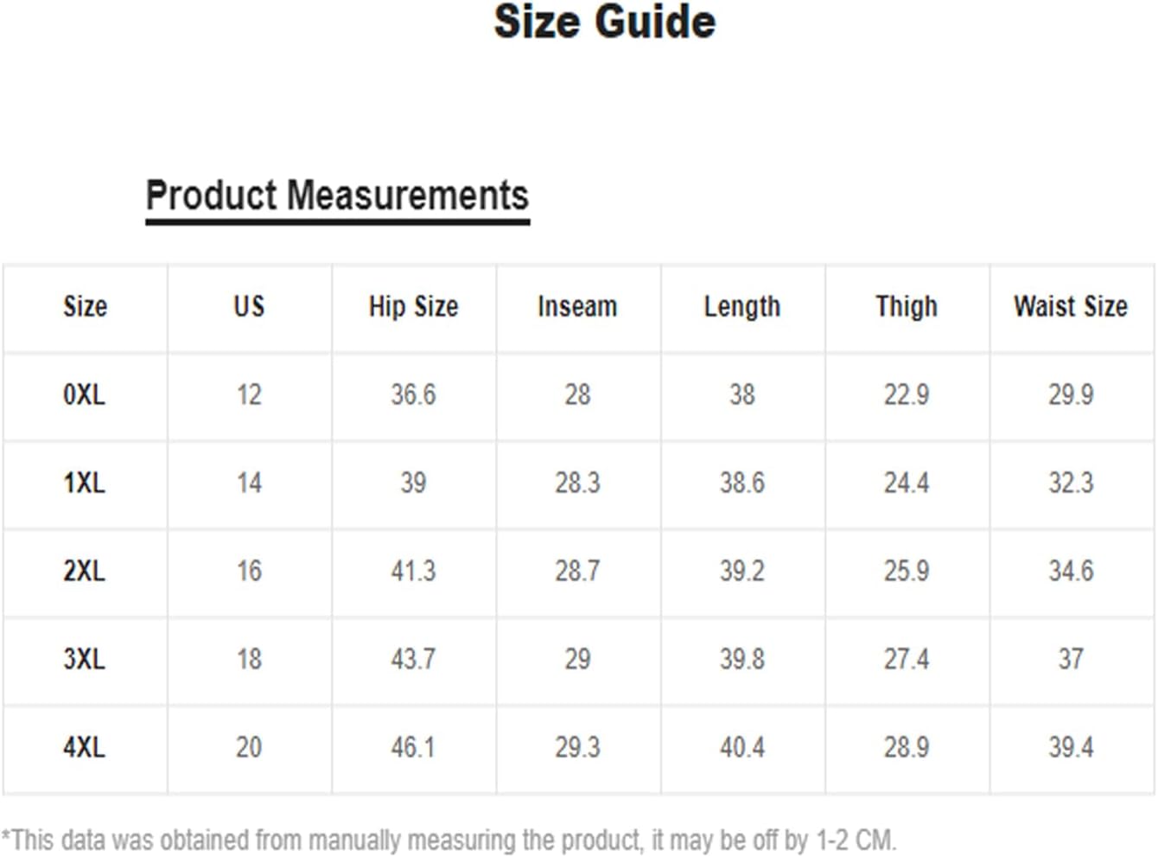1158x857 pixels.
Task: Click the Size Guide title
Action: point(604,22)
